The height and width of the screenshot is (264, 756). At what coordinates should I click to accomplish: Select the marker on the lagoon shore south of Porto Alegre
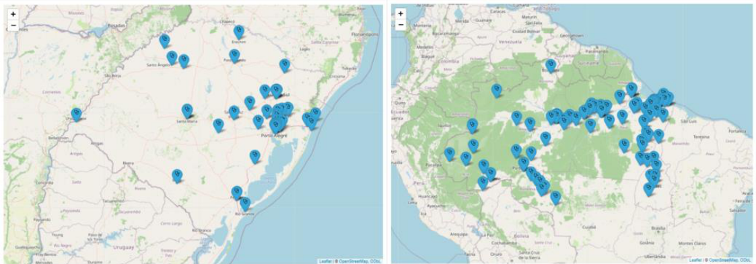255,157
